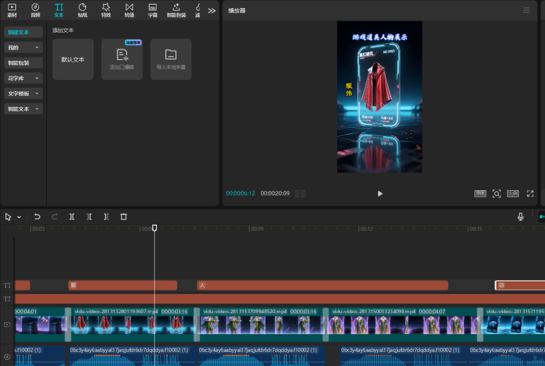The height and width of the screenshot is (366, 545).
Task: Click 导入本地字幕 to import local subtitles
Action: tap(171, 59)
